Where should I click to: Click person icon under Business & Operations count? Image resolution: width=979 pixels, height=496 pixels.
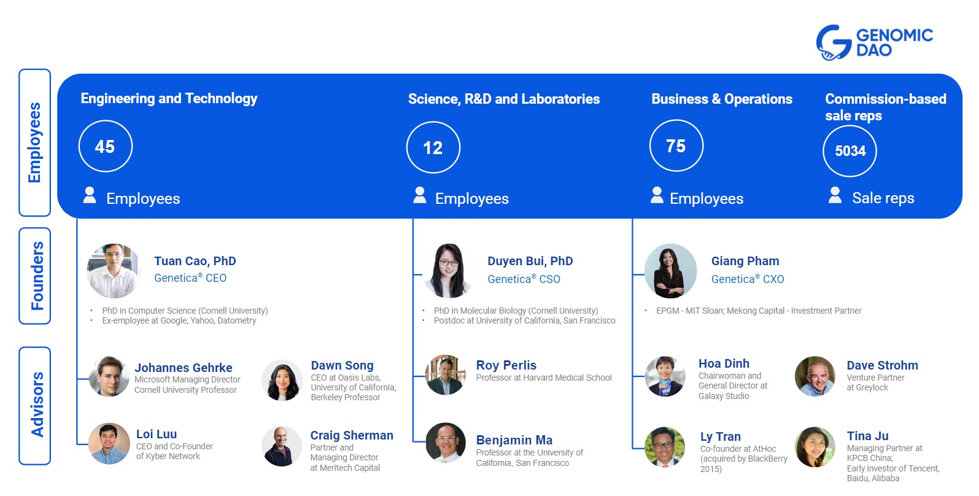657,195
